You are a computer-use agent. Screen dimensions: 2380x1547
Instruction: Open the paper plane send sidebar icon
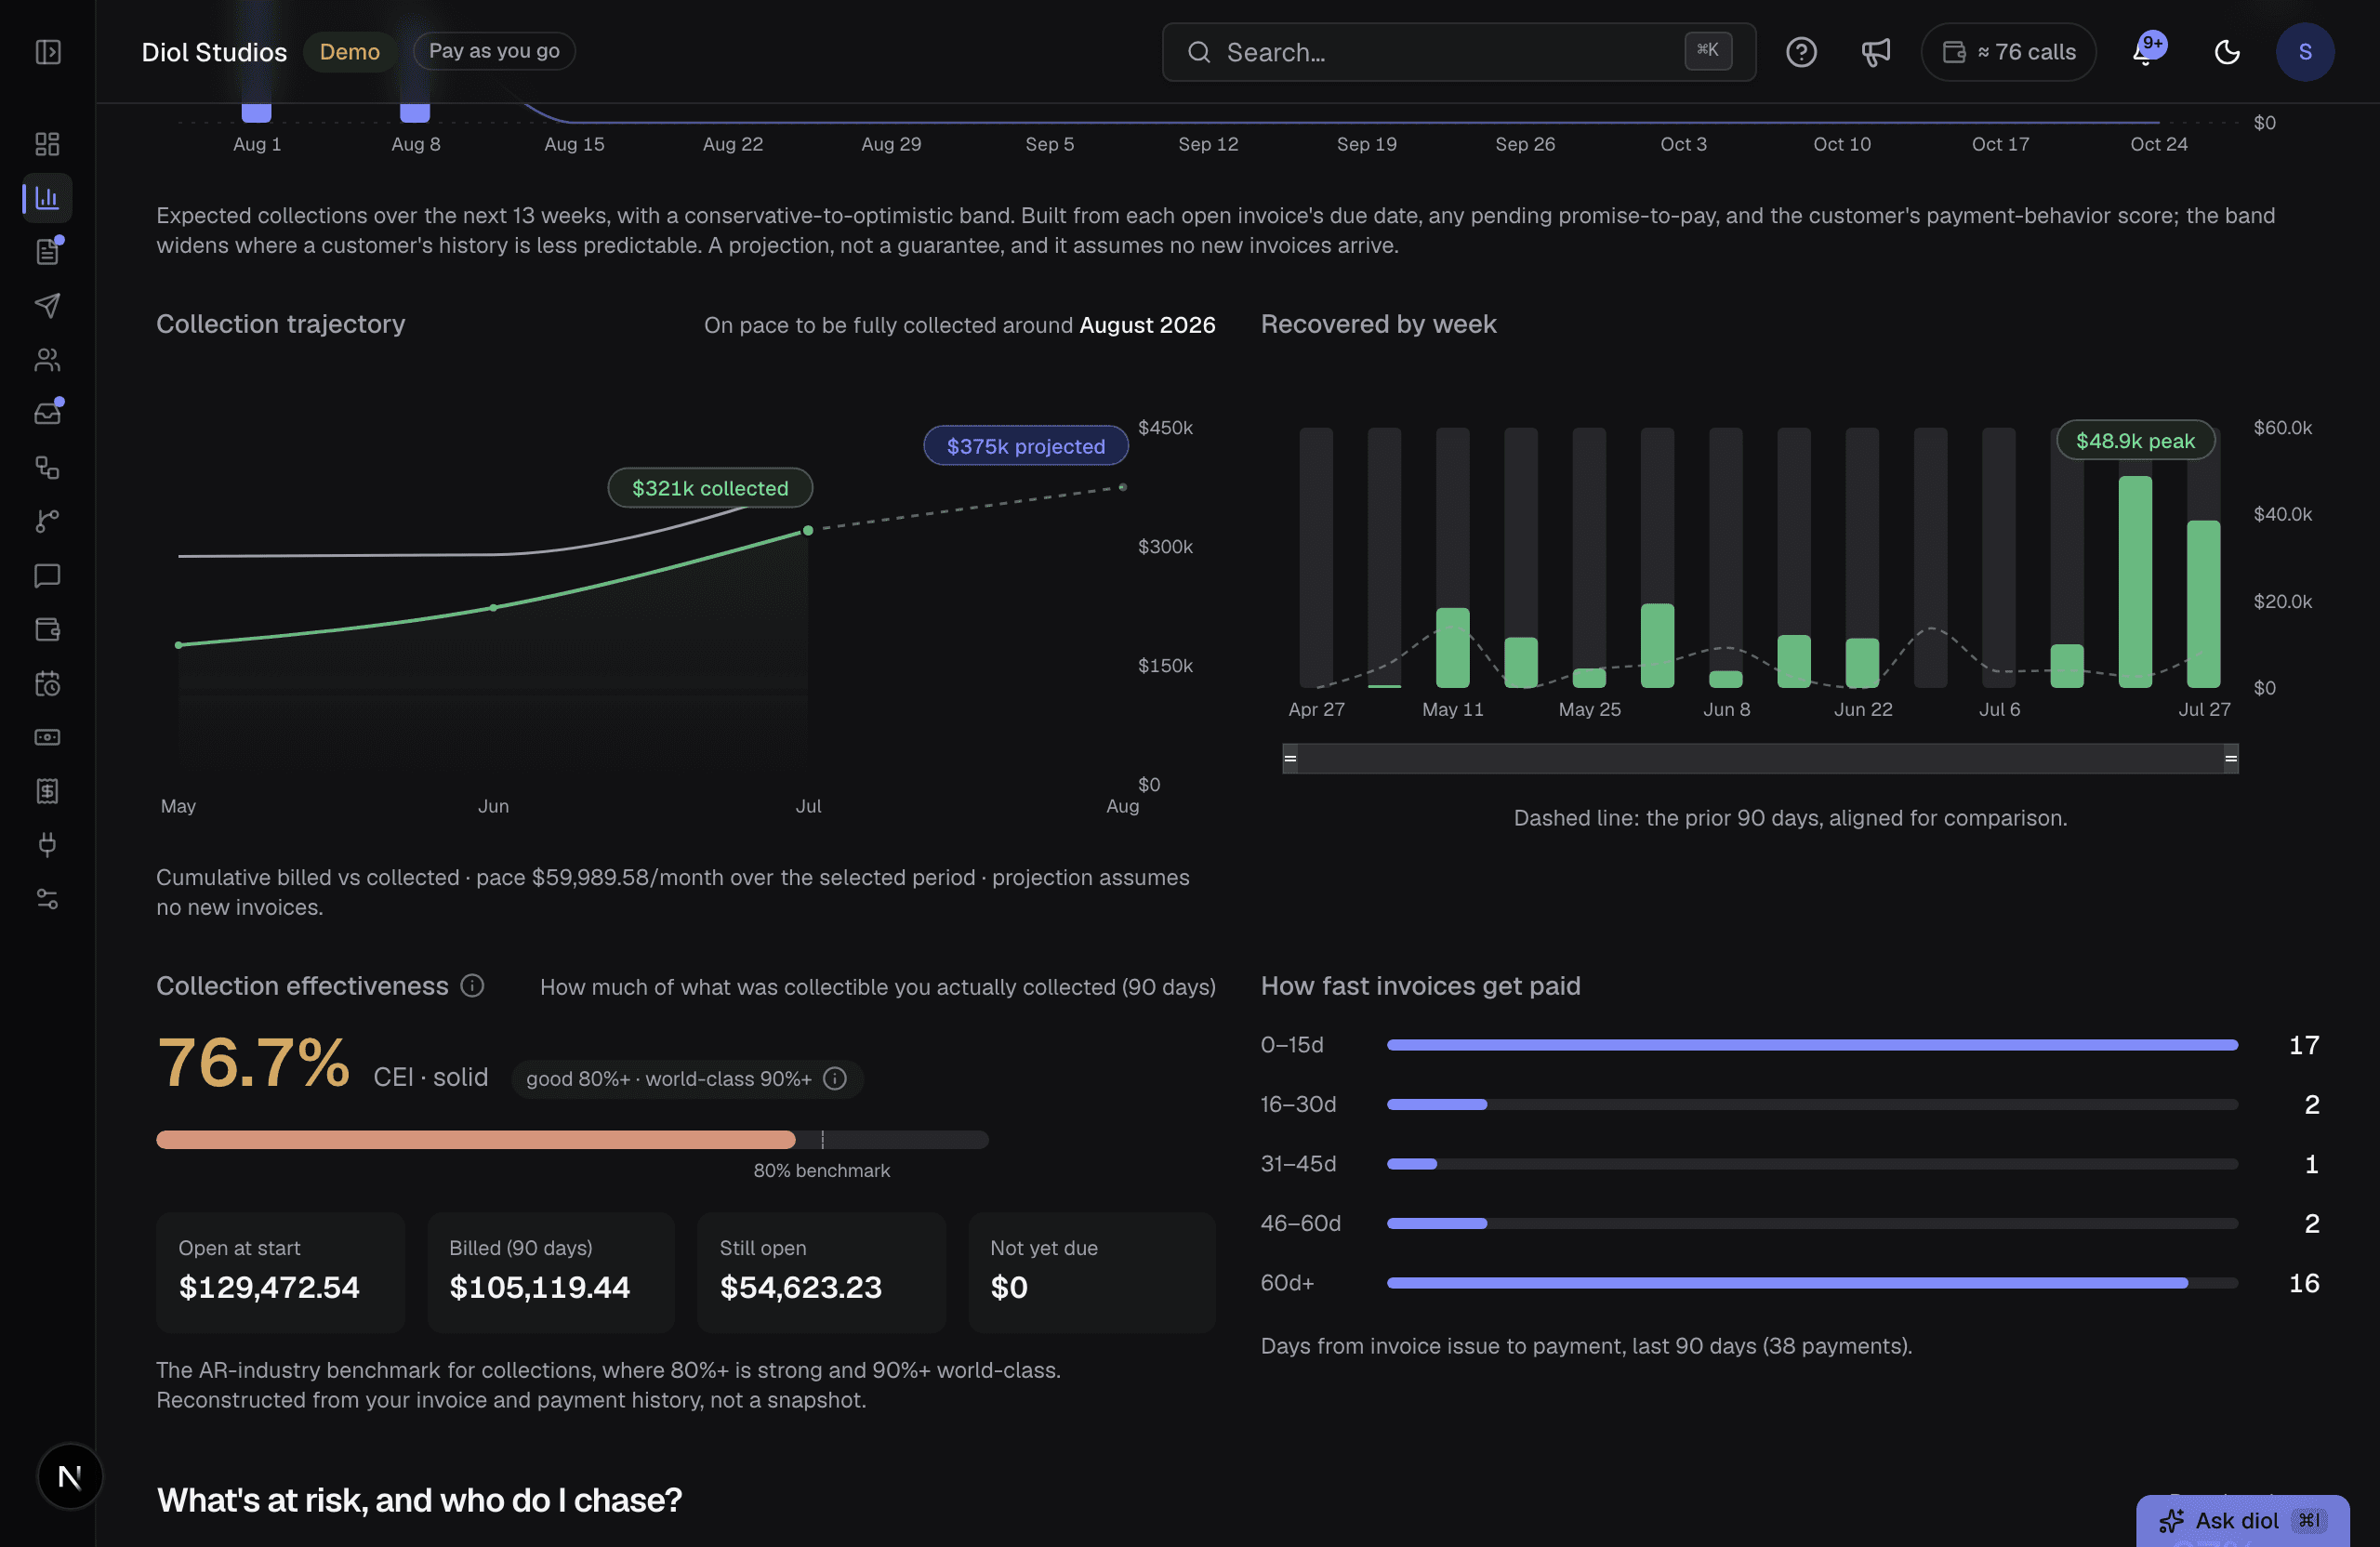pyautogui.click(x=47, y=305)
